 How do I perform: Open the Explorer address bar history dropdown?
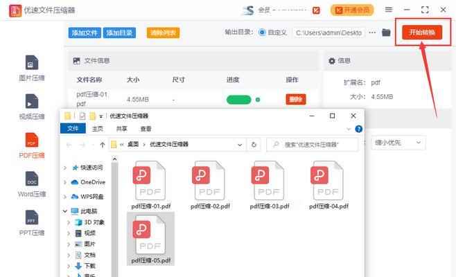(240, 145)
